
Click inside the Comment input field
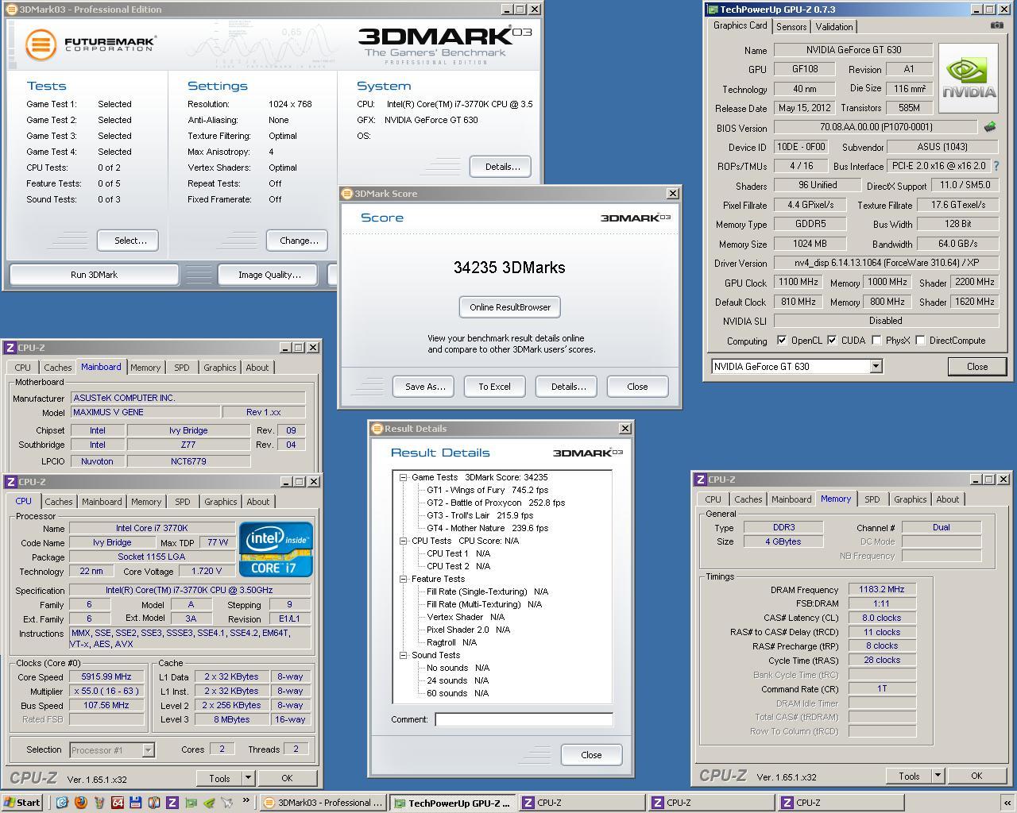[524, 719]
